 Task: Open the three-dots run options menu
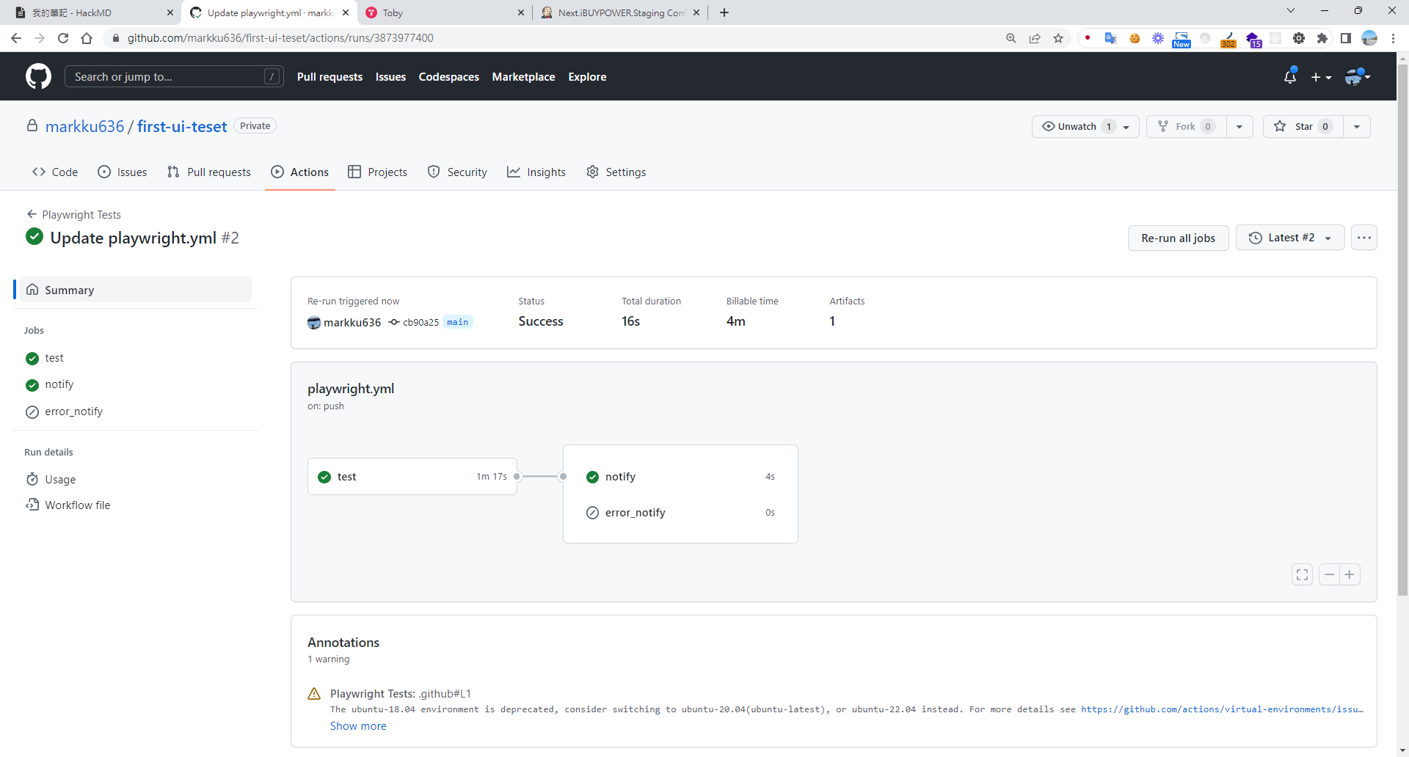click(1364, 238)
